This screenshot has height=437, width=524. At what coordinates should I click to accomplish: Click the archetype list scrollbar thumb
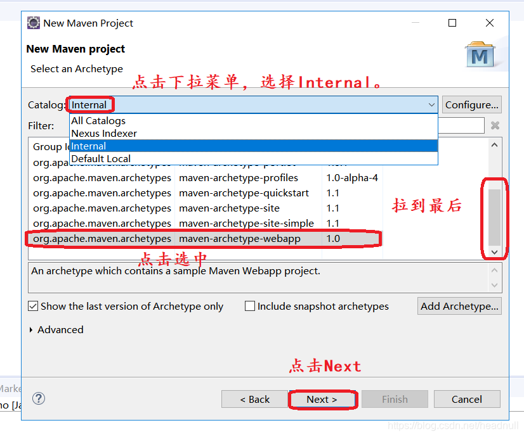pyautogui.click(x=495, y=217)
